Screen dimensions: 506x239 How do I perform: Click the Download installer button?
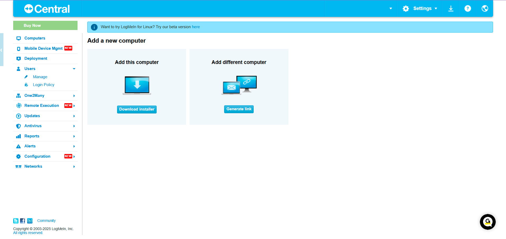137,109
